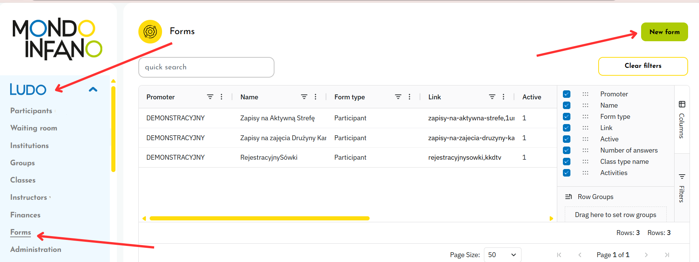Click the yellow horizontal table scrollbar

[x=259, y=218]
